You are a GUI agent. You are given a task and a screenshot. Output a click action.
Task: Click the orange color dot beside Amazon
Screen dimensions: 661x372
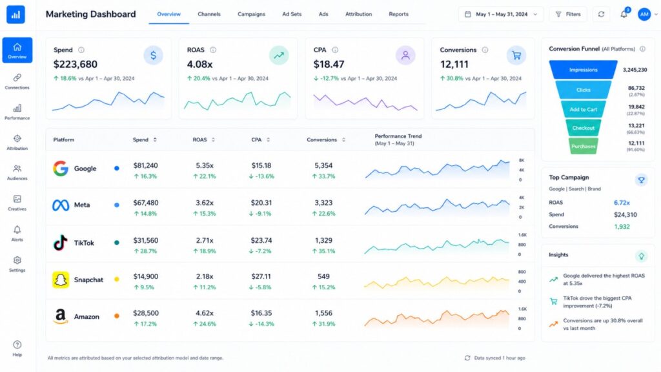pos(117,316)
